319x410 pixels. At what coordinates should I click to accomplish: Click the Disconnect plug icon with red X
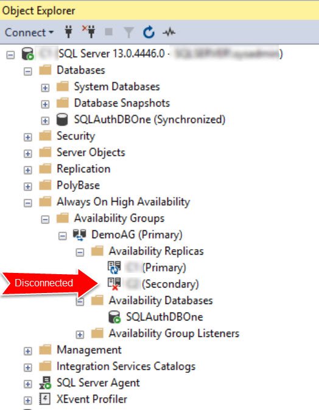(x=89, y=32)
